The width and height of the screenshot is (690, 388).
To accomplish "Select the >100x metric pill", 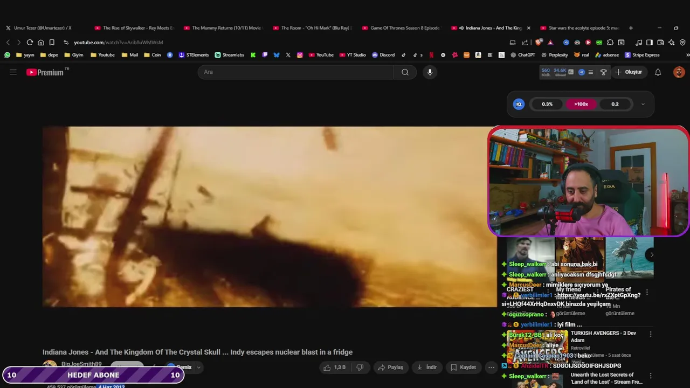I will [x=581, y=104].
